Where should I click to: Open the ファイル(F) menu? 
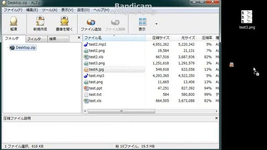(13, 10)
